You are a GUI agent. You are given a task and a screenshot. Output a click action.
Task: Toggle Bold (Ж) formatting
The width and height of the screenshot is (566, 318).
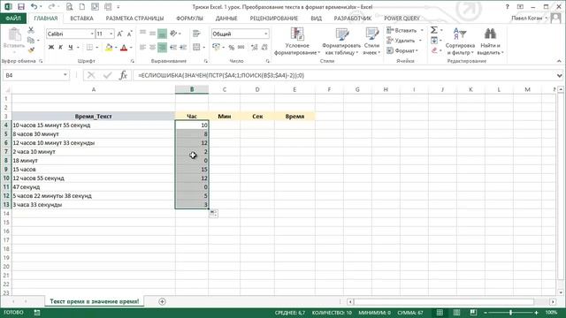point(51,47)
